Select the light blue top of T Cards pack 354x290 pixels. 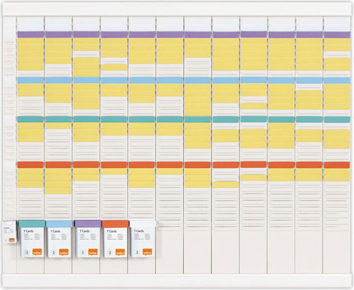[x=59, y=224]
